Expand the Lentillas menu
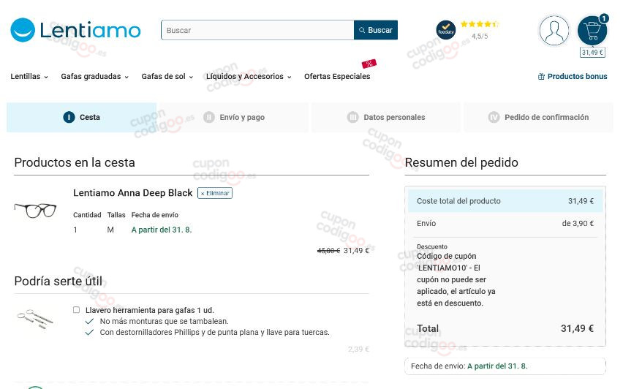623x389 pixels. pos(29,76)
